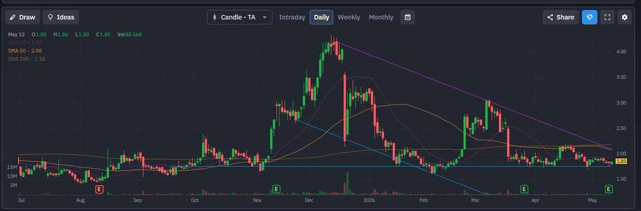The image size is (641, 211).
Task: Click the 1.85 current price tag
Action: (x=621, y=161)
